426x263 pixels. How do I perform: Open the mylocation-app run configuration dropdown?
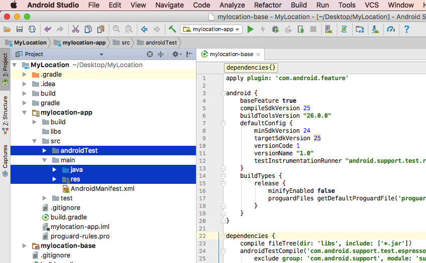(211, 29)
